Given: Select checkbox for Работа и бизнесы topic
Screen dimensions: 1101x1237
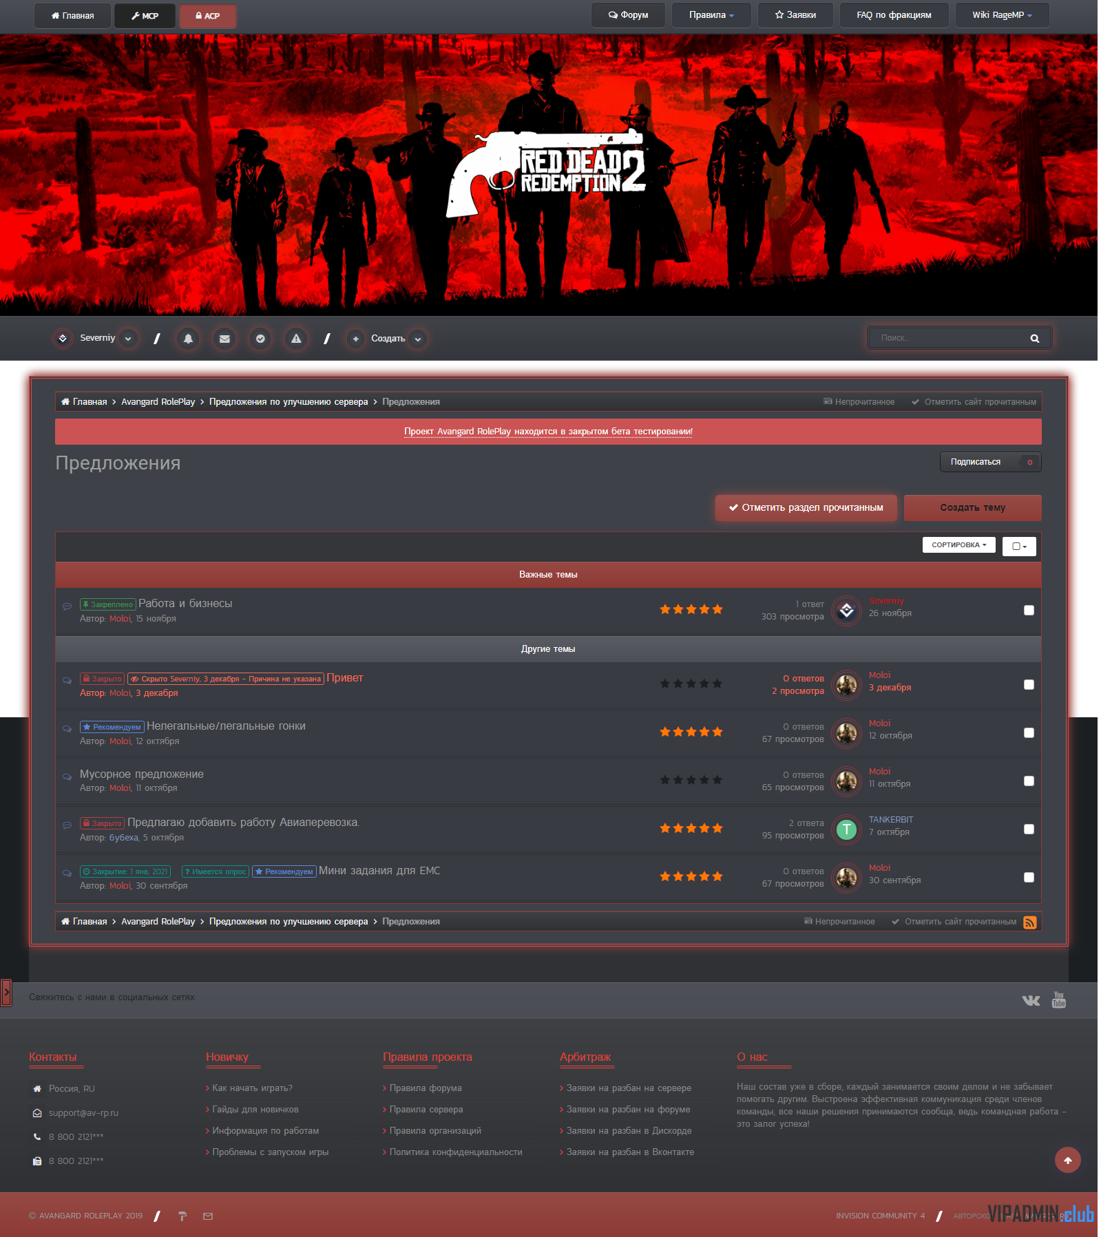Looking at the screenshot, I should 1029,610.
